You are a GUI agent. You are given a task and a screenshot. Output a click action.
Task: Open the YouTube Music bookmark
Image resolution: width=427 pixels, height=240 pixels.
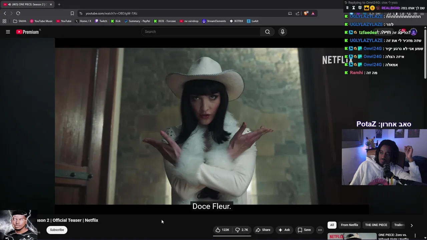click(41, 21)
